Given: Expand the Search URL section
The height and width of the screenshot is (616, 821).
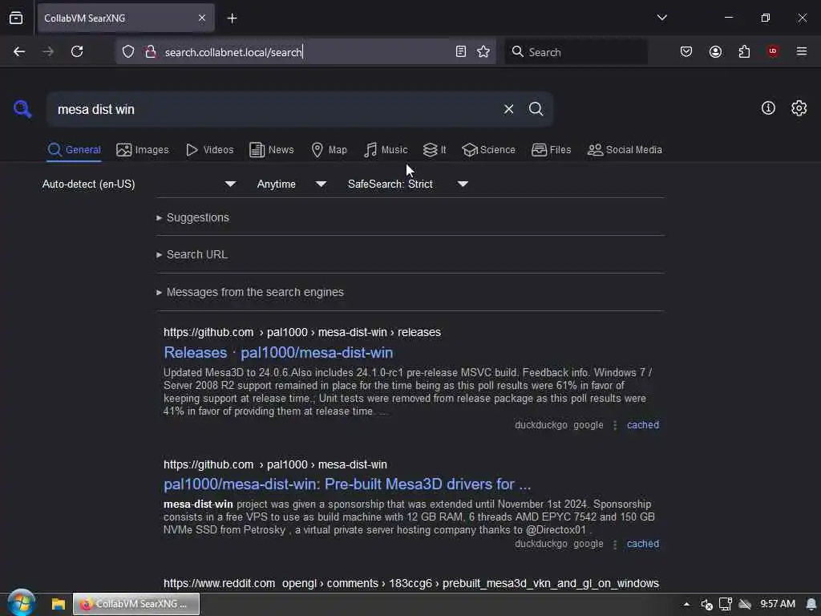Looking at the screenshot, I should (192, 254).
